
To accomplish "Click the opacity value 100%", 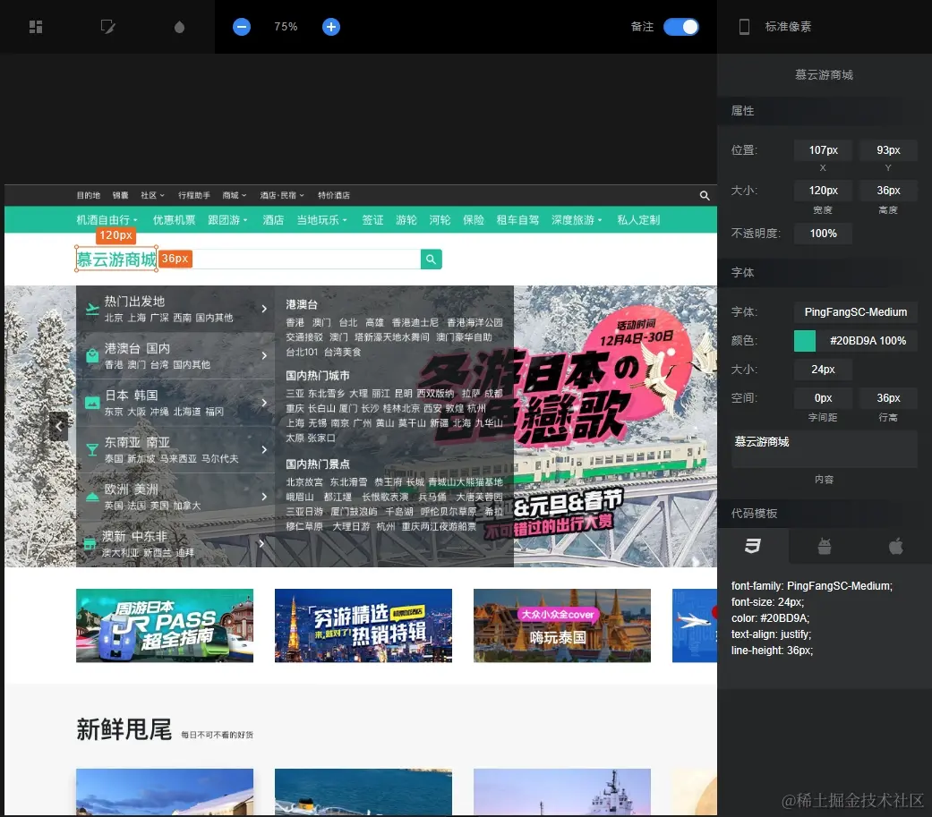I will 824,234.
